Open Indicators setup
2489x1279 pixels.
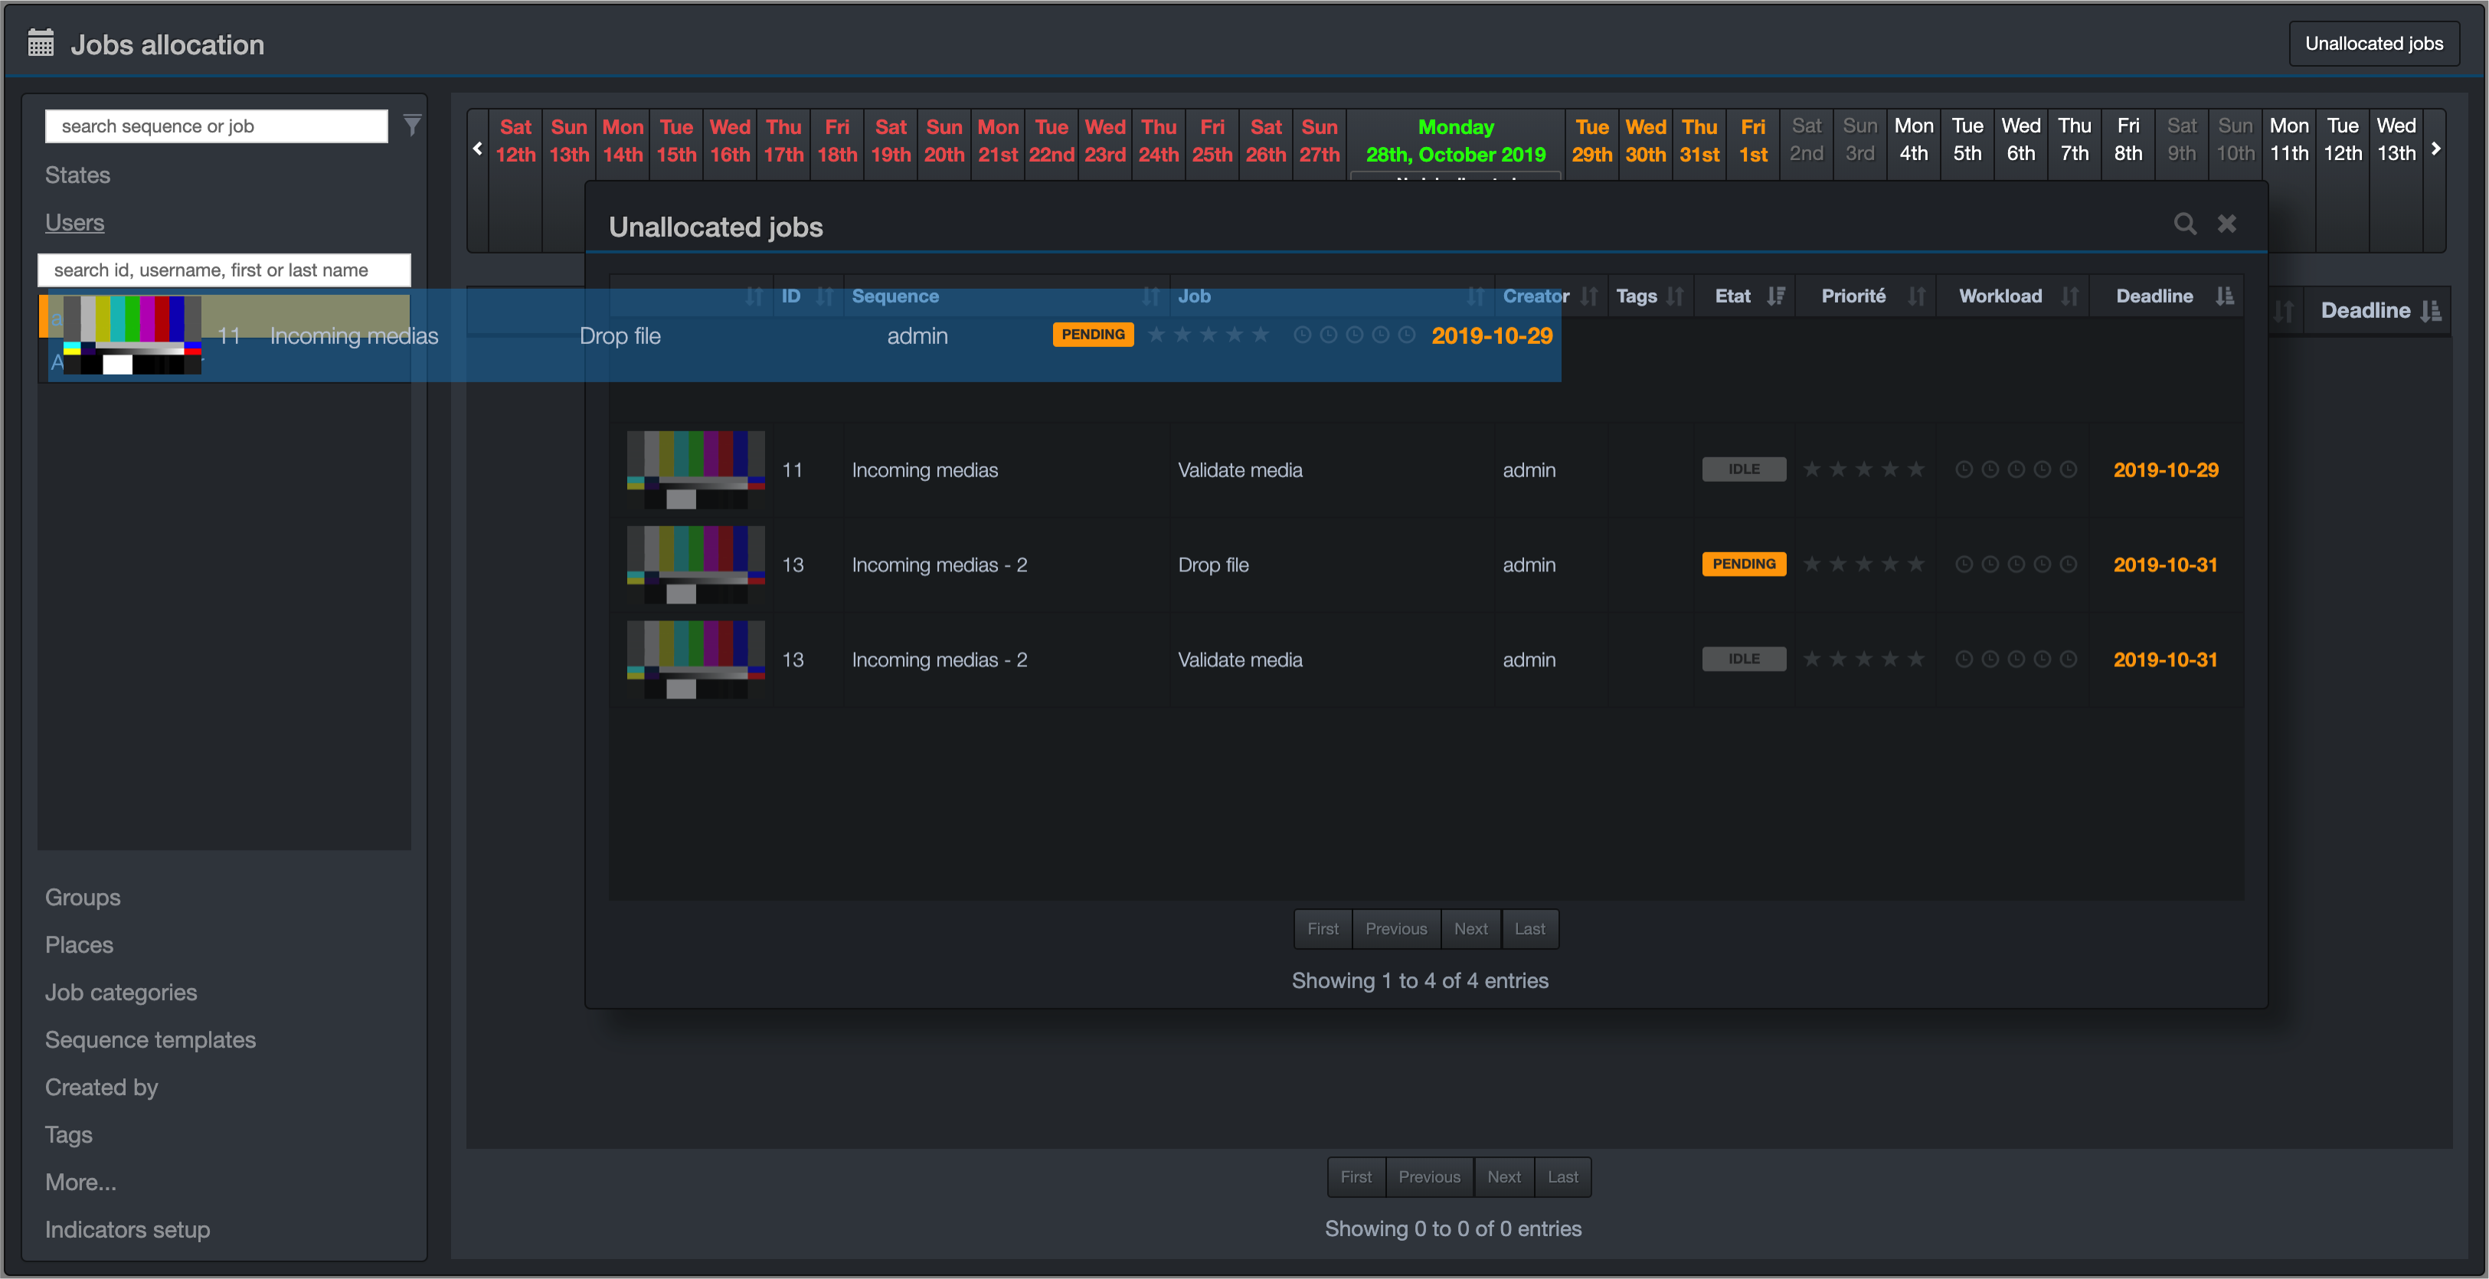click(128, 1230)
